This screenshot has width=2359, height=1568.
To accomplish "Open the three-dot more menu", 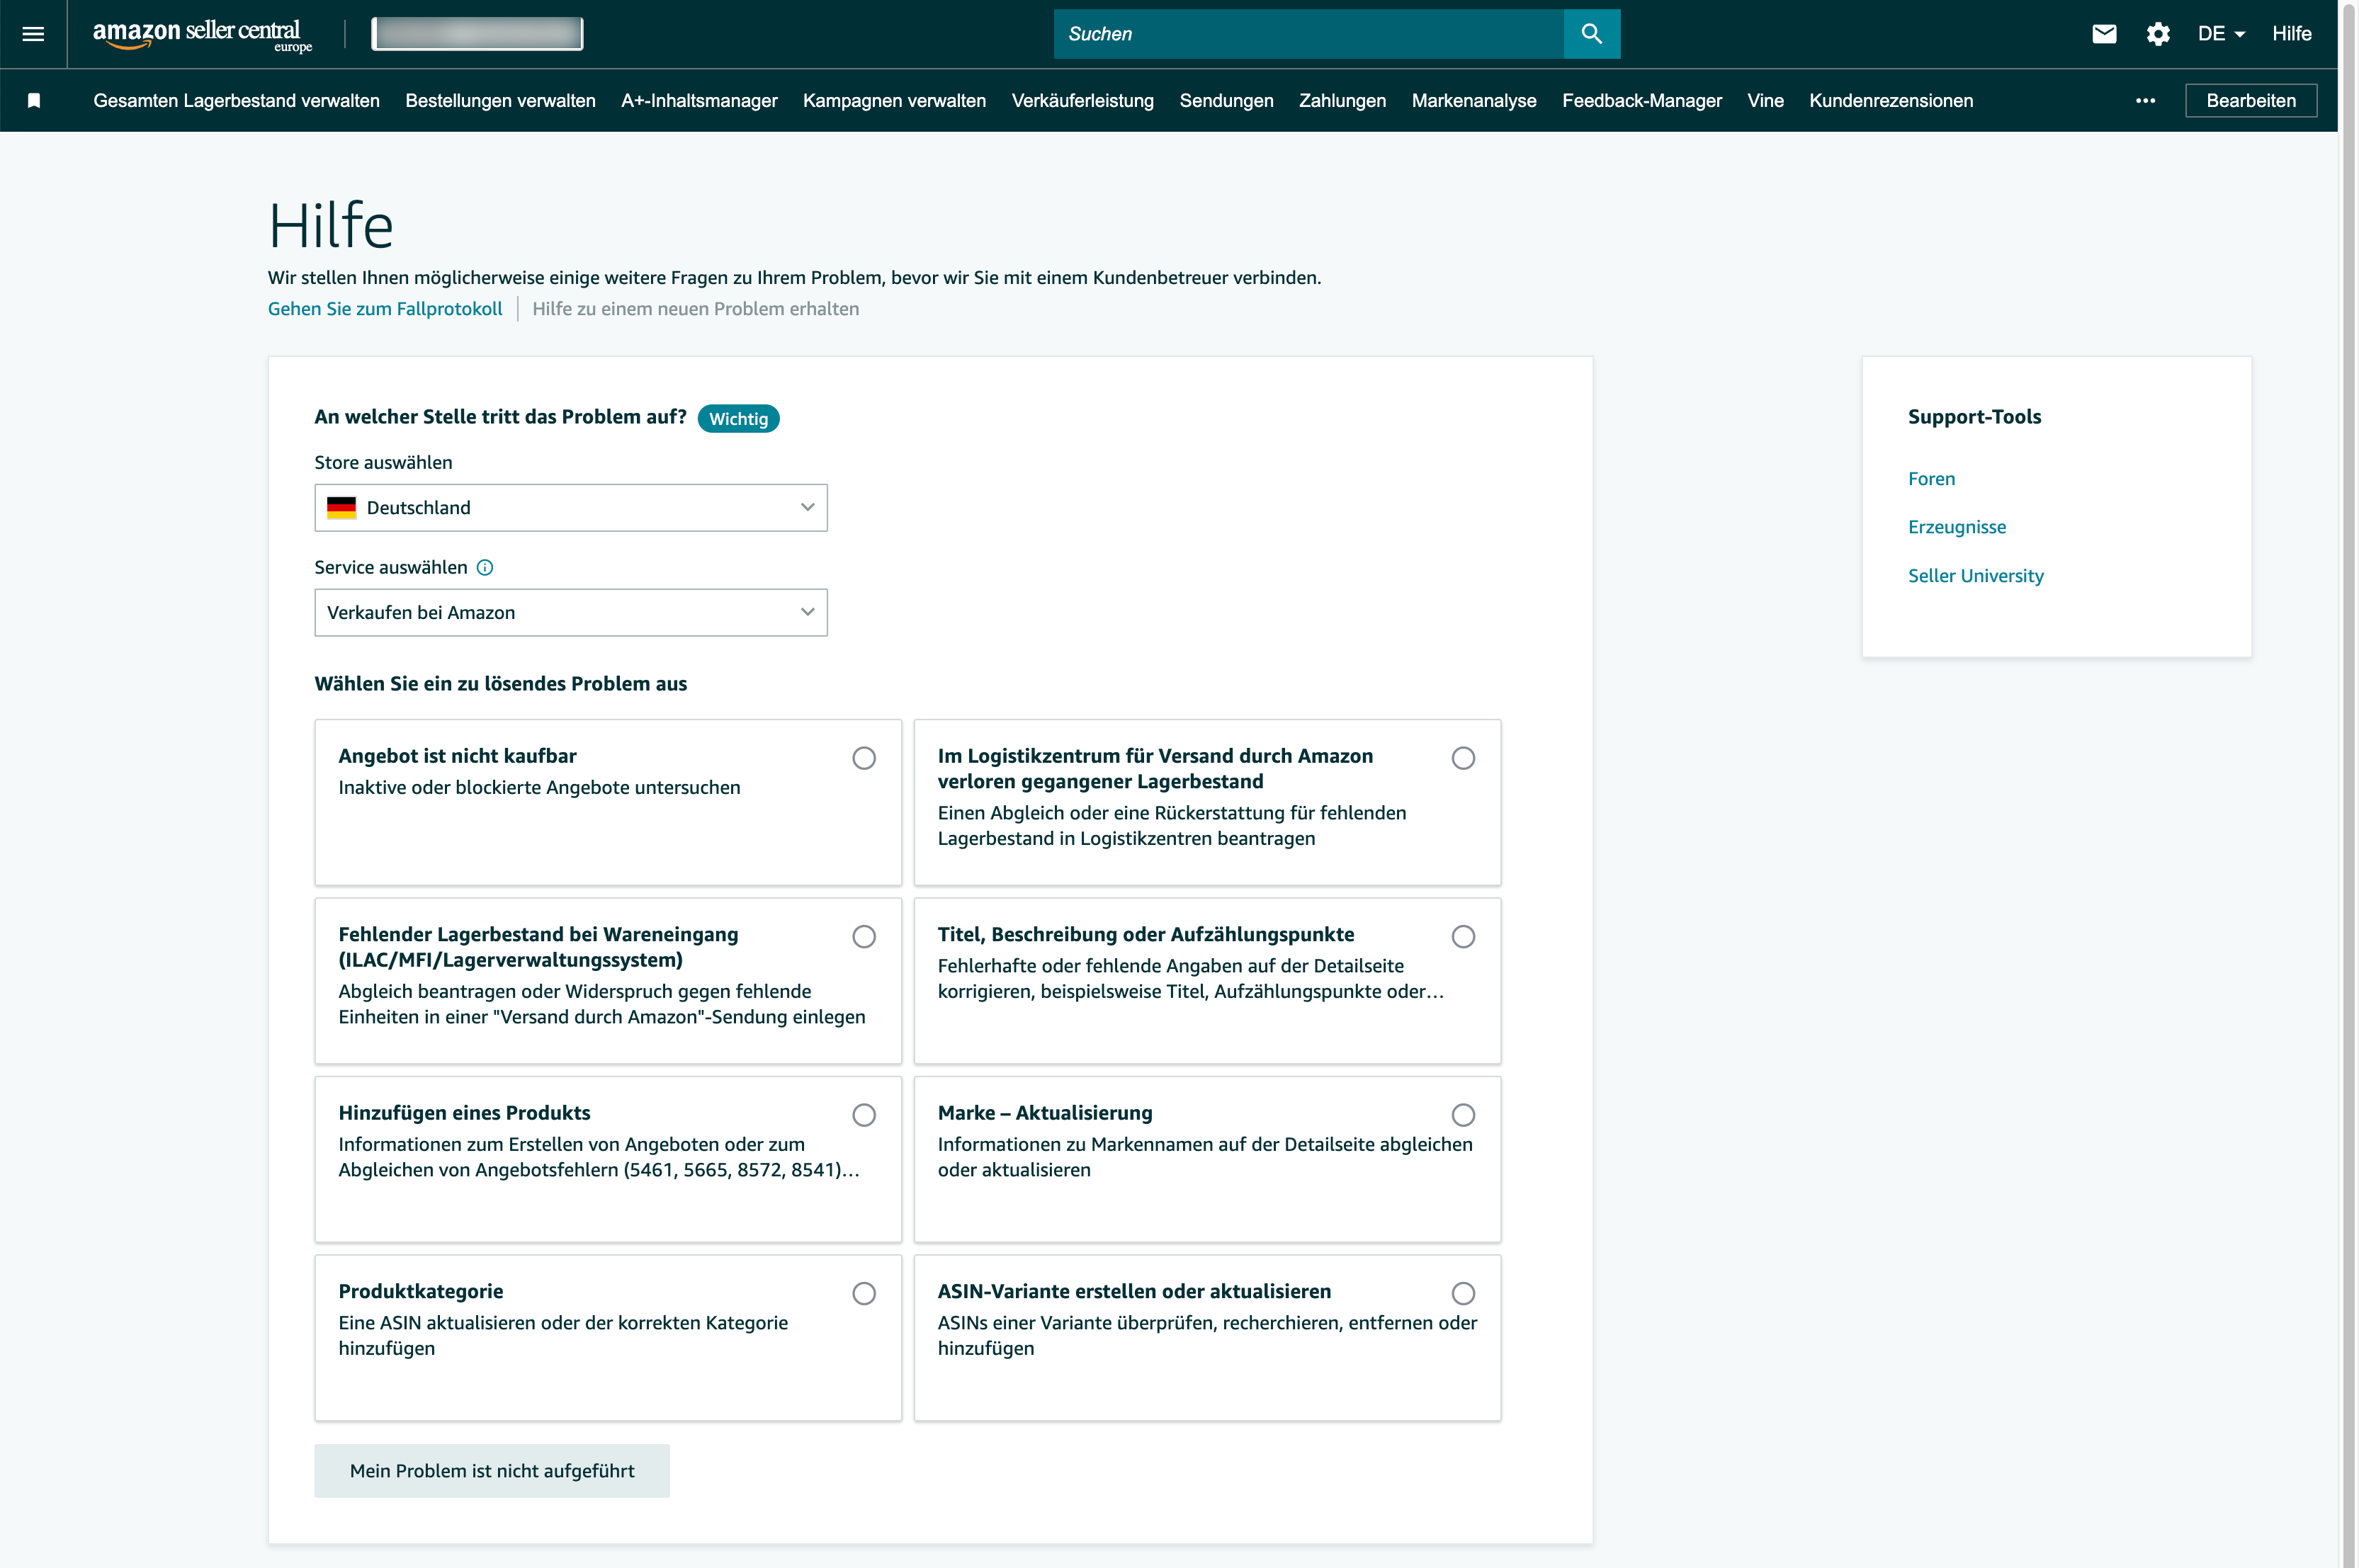I will click(2145, 100).
